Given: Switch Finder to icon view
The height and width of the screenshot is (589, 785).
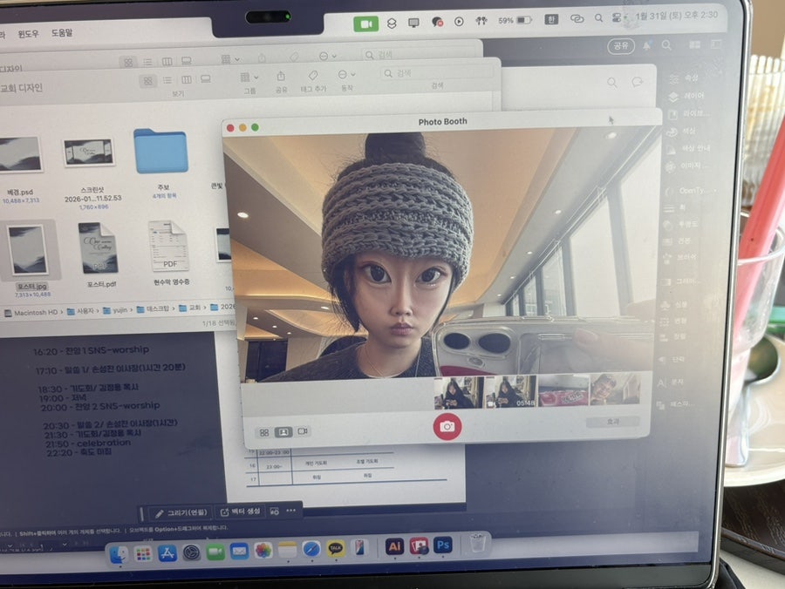Looking at the screenshot, I should [147, 81].
